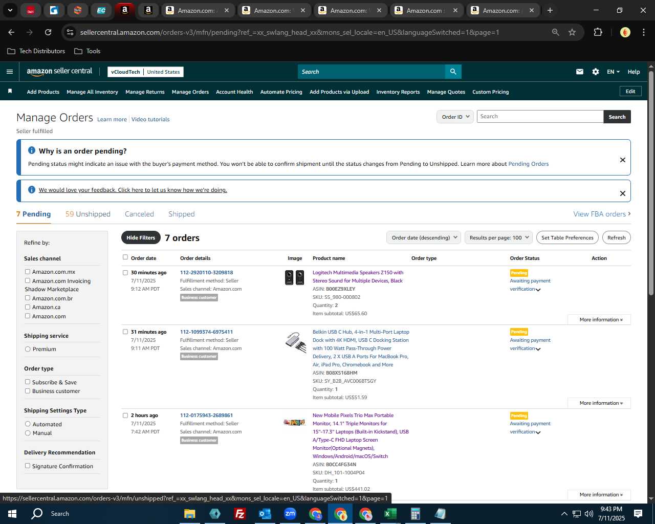Tick the select-all orders checkbox

click(x=125, y=257)
